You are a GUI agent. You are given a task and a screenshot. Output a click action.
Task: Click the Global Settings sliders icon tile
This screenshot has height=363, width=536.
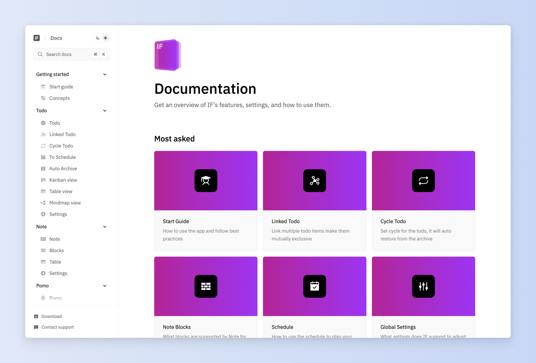(x=423, y=286)
